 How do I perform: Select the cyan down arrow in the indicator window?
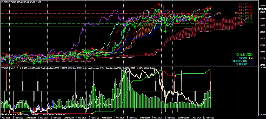[x=161, y=70]
